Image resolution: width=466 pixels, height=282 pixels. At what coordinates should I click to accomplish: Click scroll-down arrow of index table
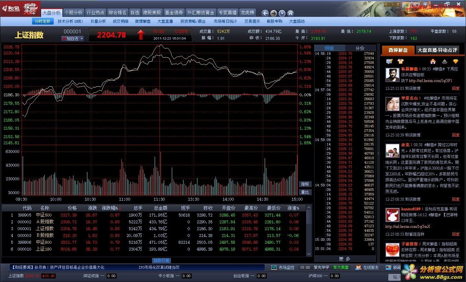(309, 254)
